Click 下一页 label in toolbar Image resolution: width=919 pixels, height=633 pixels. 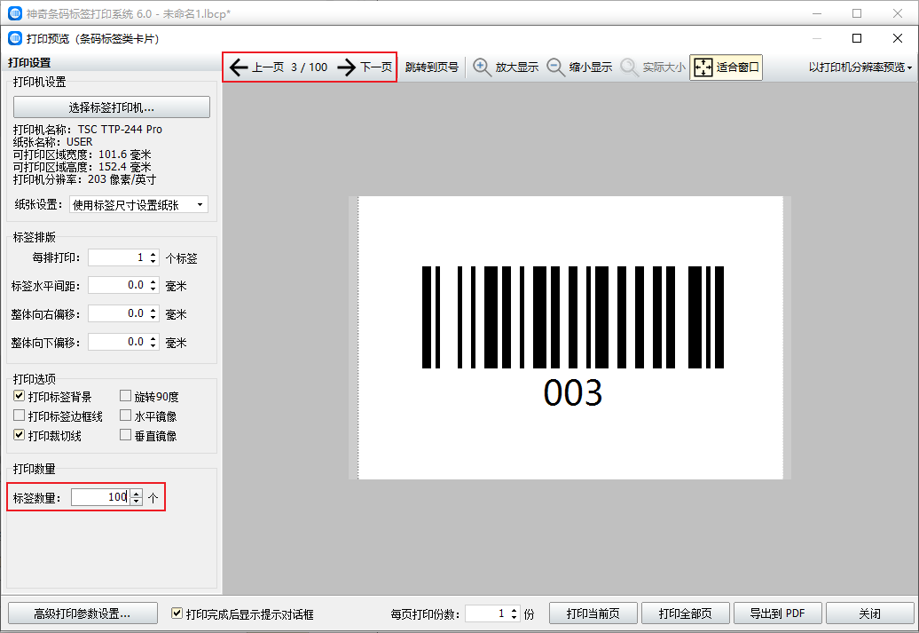tap(376, 67)
